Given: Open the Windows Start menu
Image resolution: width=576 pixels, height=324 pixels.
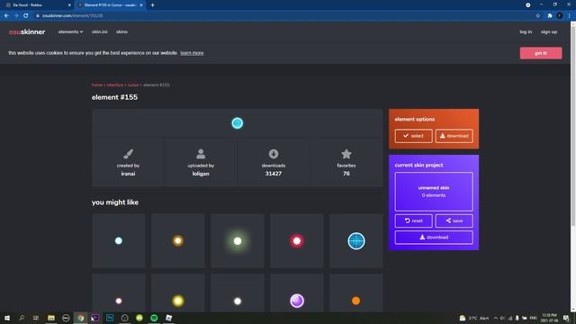Looking at the screenshot, I should pyautogui.click(x=7, y=318).
